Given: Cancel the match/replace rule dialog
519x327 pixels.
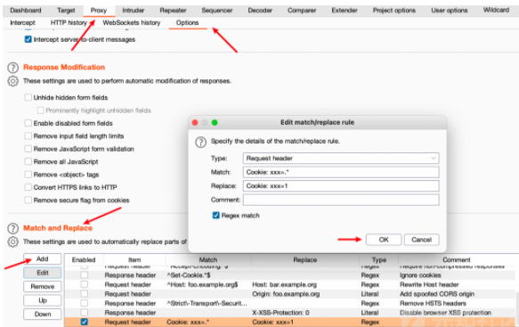Looking at the screenshot, I should pos(421,240).
